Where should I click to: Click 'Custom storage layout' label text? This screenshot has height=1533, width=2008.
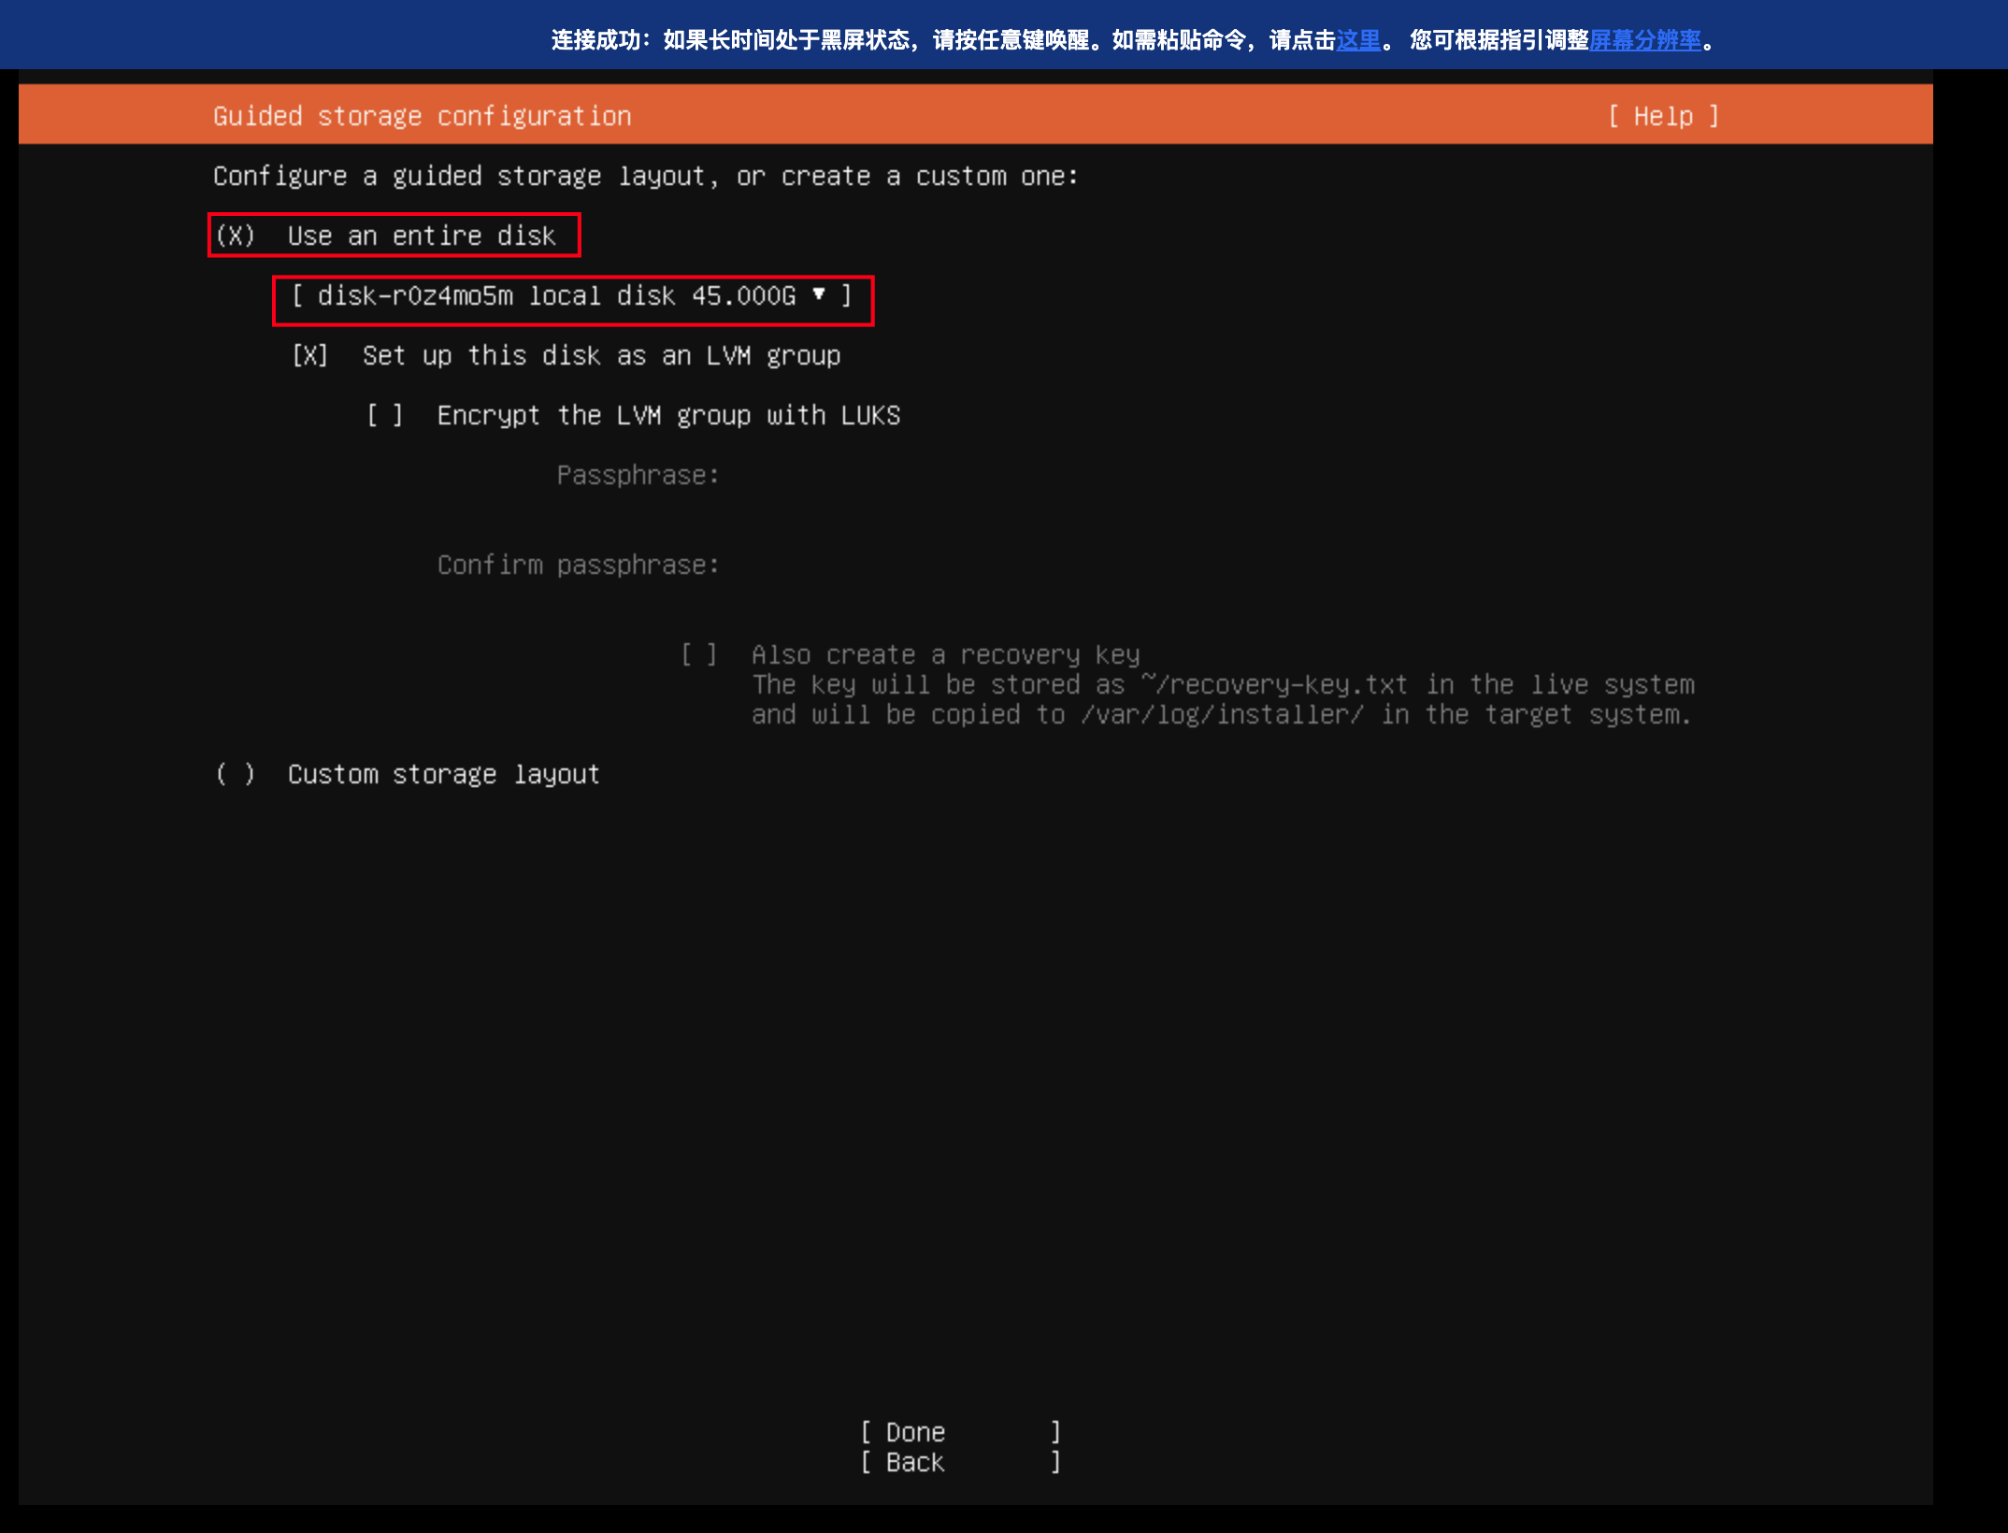443,774
